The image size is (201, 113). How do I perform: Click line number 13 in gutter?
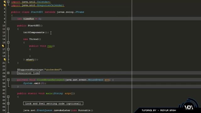pyautogui.click(x=4, y=36)
